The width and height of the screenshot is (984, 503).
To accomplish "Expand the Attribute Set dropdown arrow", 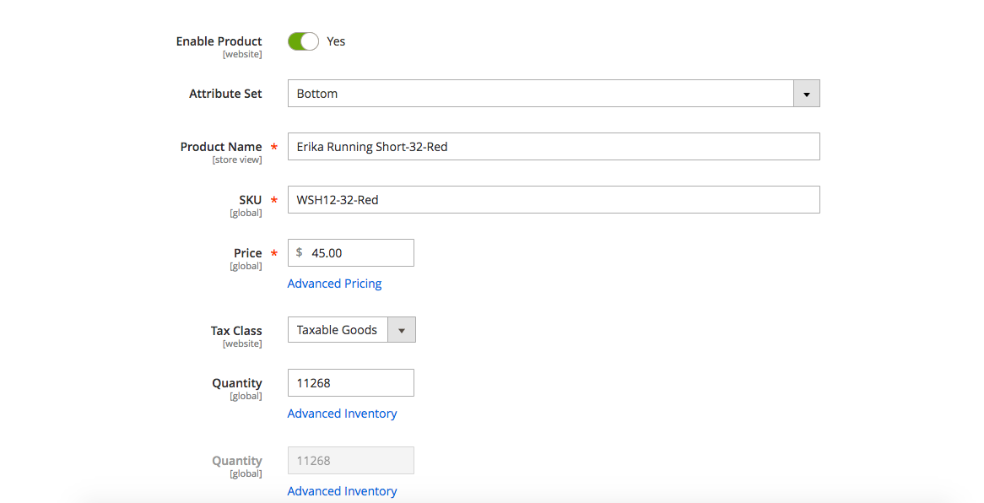I will [806, 94].
